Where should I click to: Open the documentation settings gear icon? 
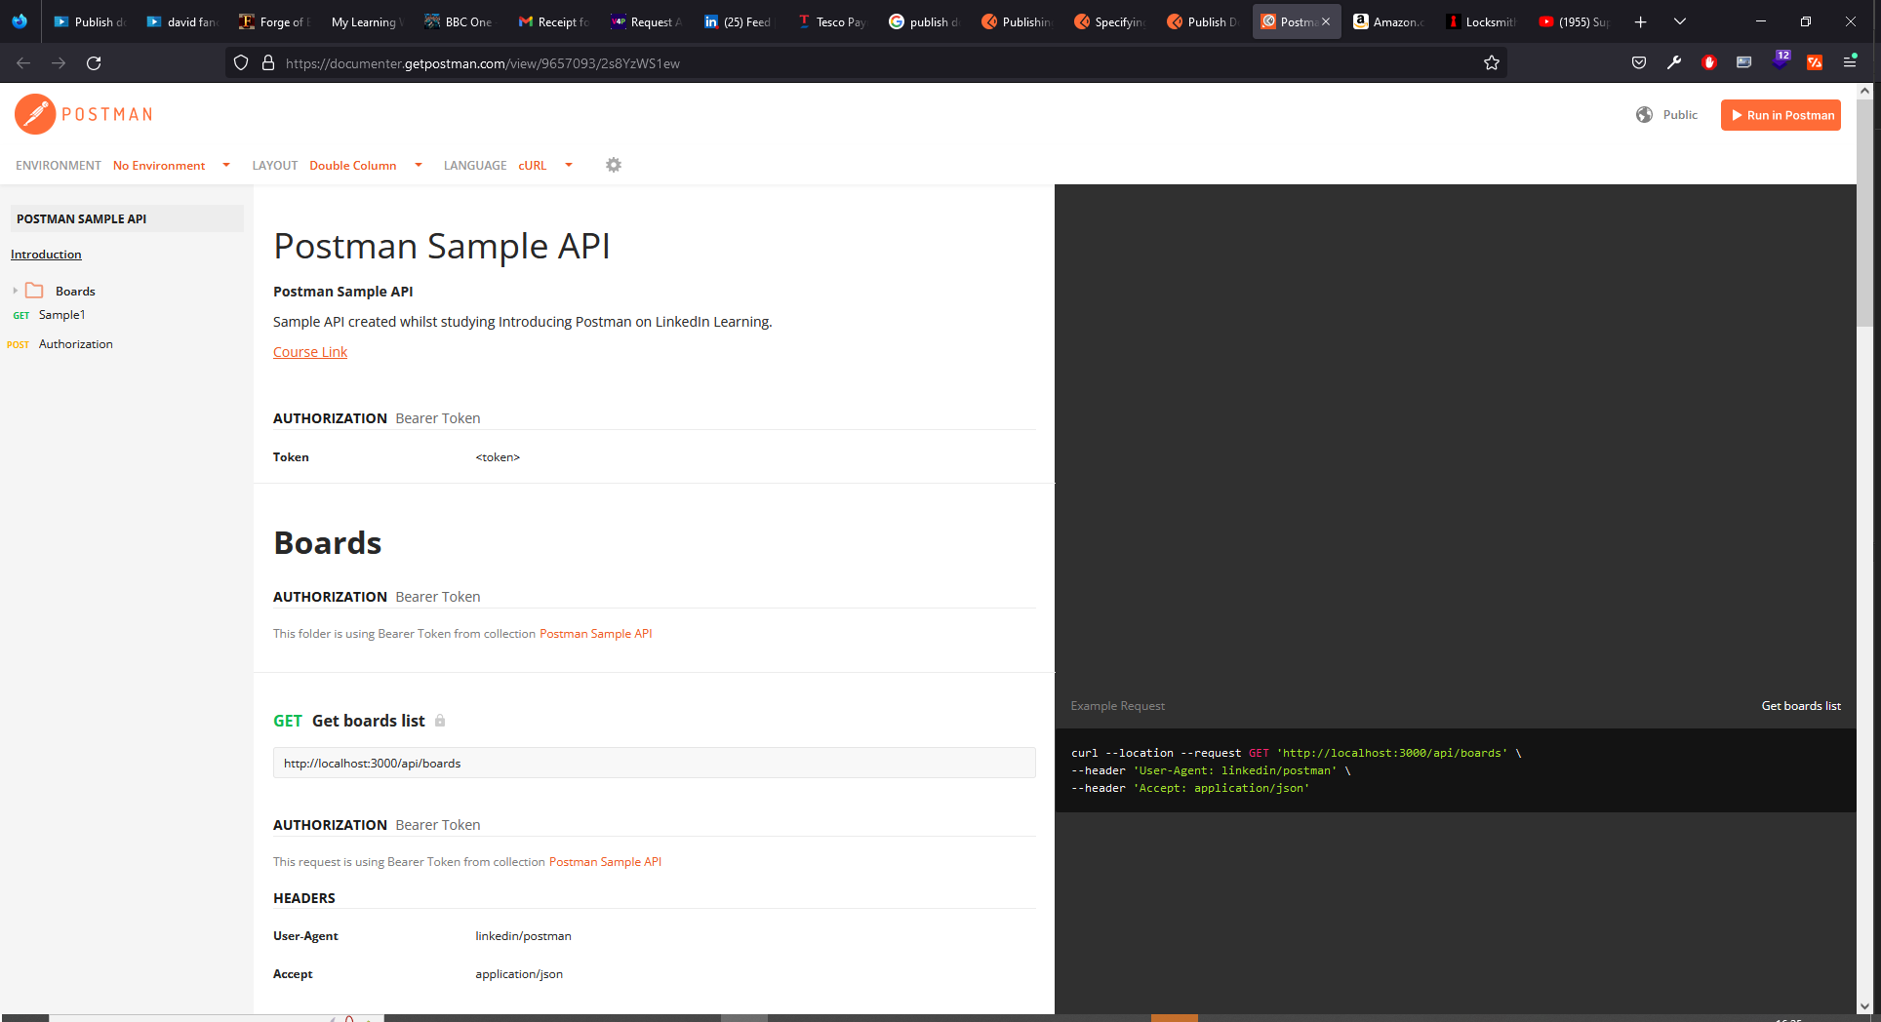(x=613, y=165)
